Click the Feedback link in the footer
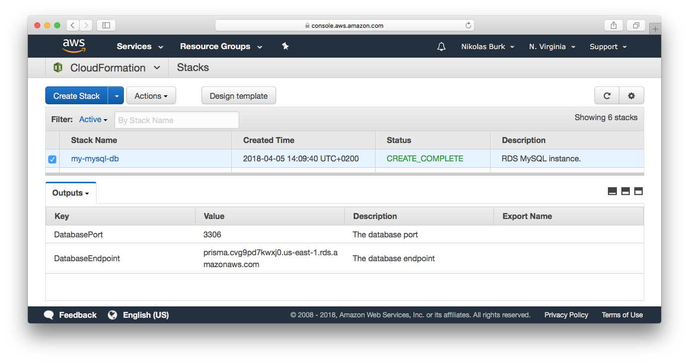 point(78,315)
